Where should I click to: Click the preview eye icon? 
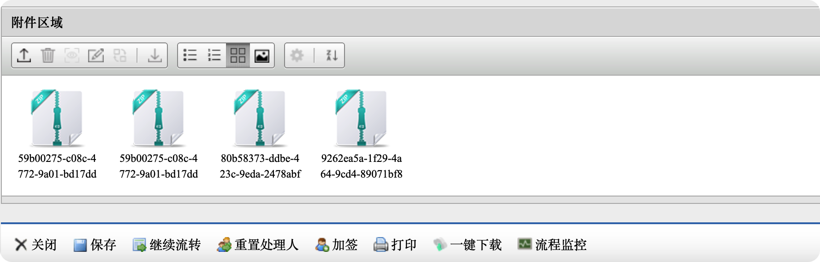72,55
